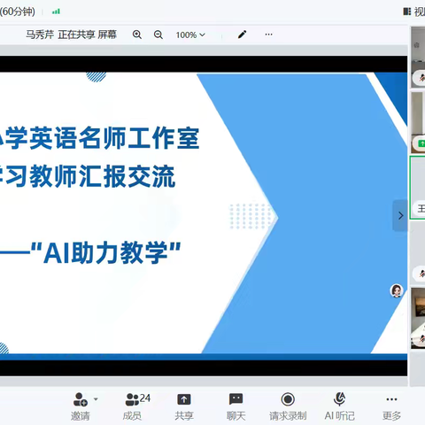Click the (60分钟) meeting duration label

point(18,12)
